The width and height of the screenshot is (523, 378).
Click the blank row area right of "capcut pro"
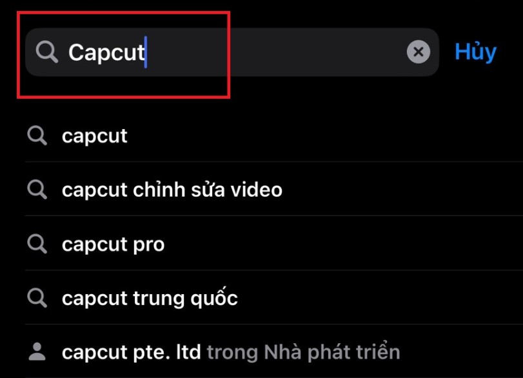click(344, 244)
